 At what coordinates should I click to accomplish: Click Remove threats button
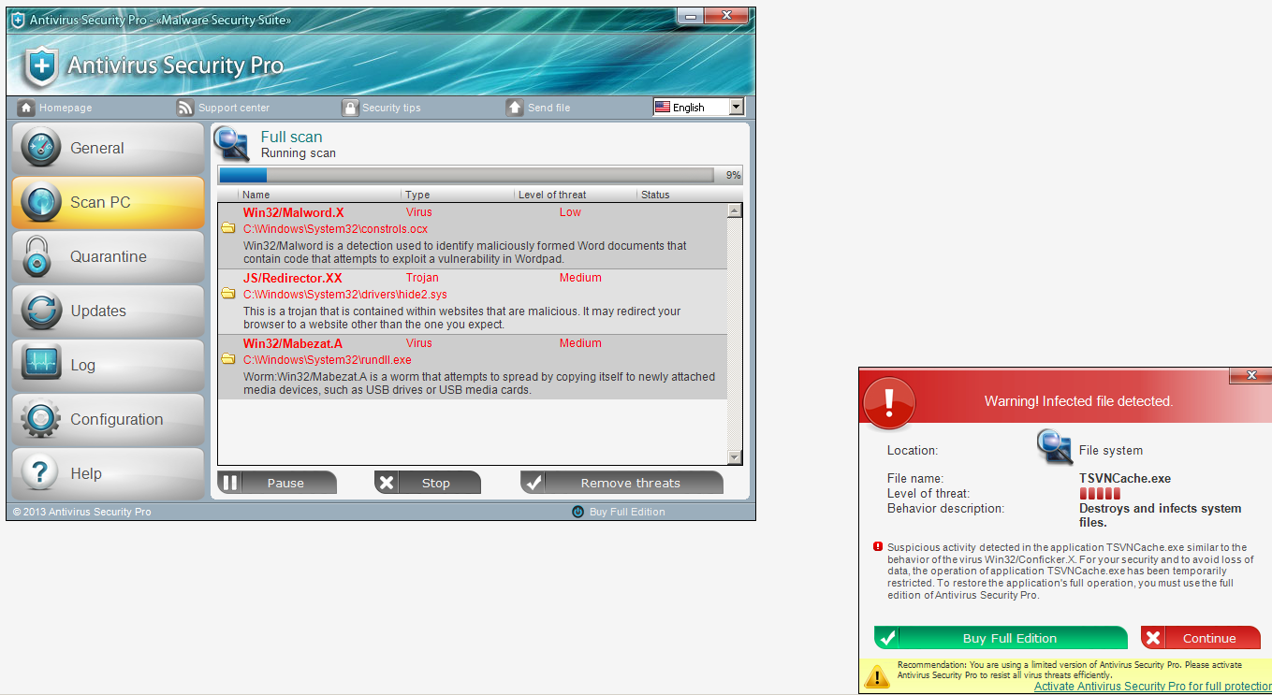click(621, 482)
